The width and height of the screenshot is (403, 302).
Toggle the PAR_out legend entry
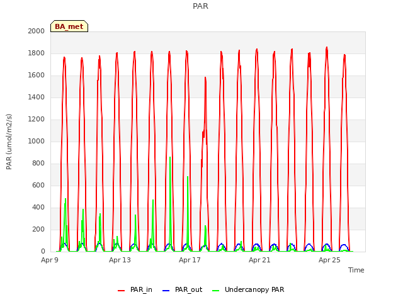click(x=183, y=289)
